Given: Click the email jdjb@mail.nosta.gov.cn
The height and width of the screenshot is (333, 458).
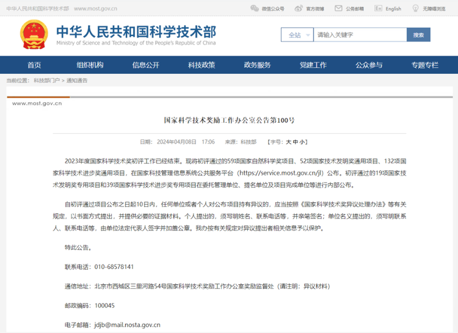Looking at the screenshot, I should click(x=127, y=325).
